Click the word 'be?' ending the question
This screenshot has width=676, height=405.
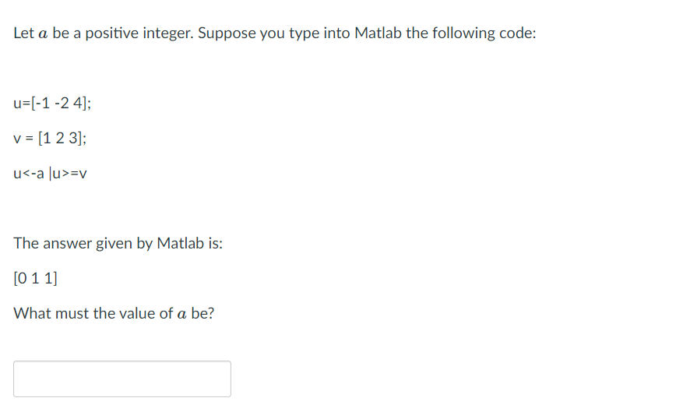(202, 313)
